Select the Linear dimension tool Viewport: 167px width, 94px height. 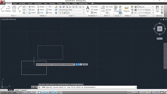(x=94, y=7)
